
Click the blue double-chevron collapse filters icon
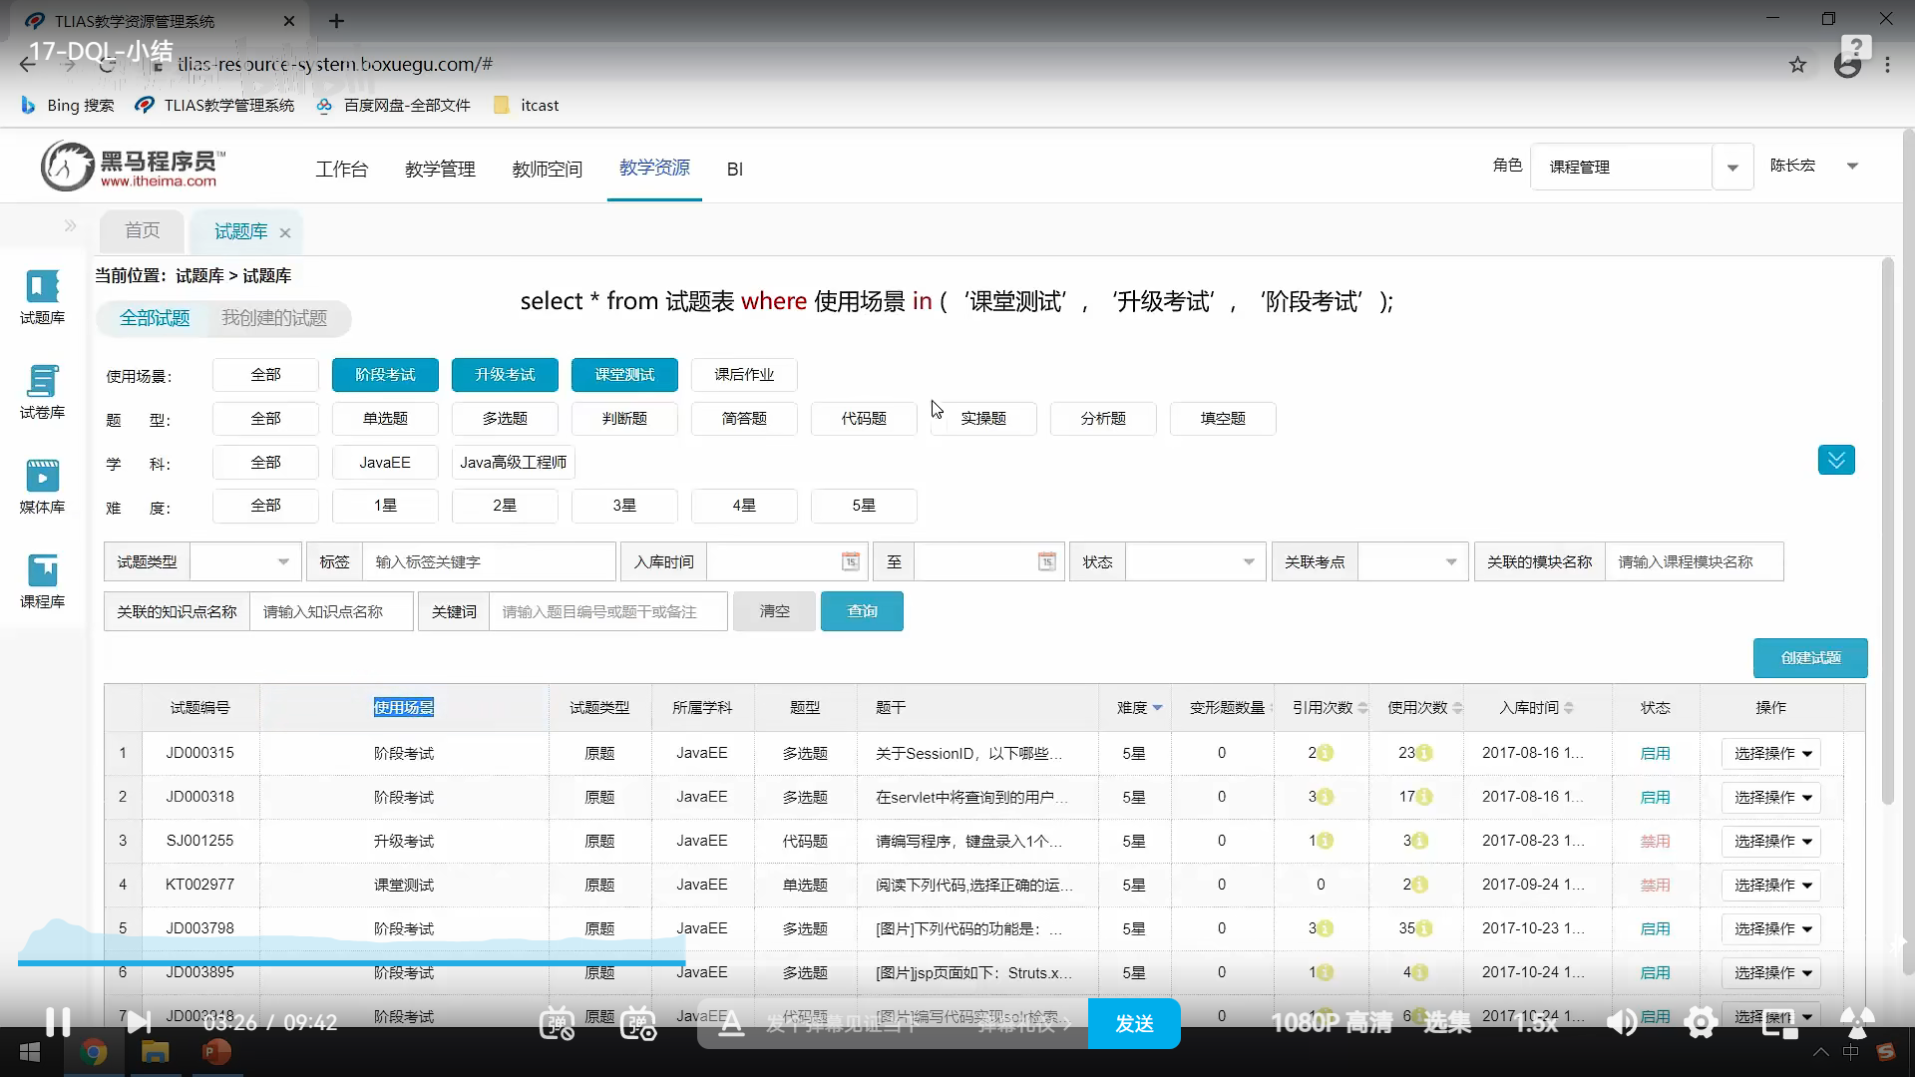pyautogui.click(x=1835, y=460)
